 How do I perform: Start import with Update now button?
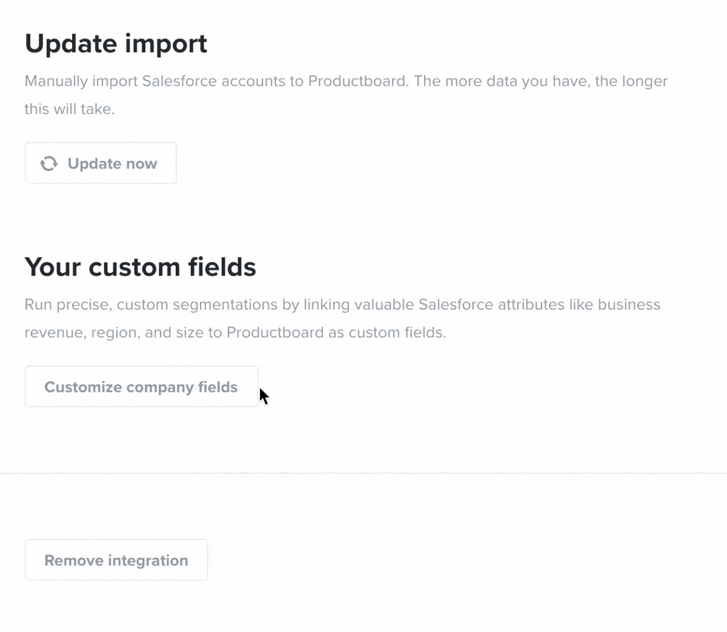coord(101,163)
